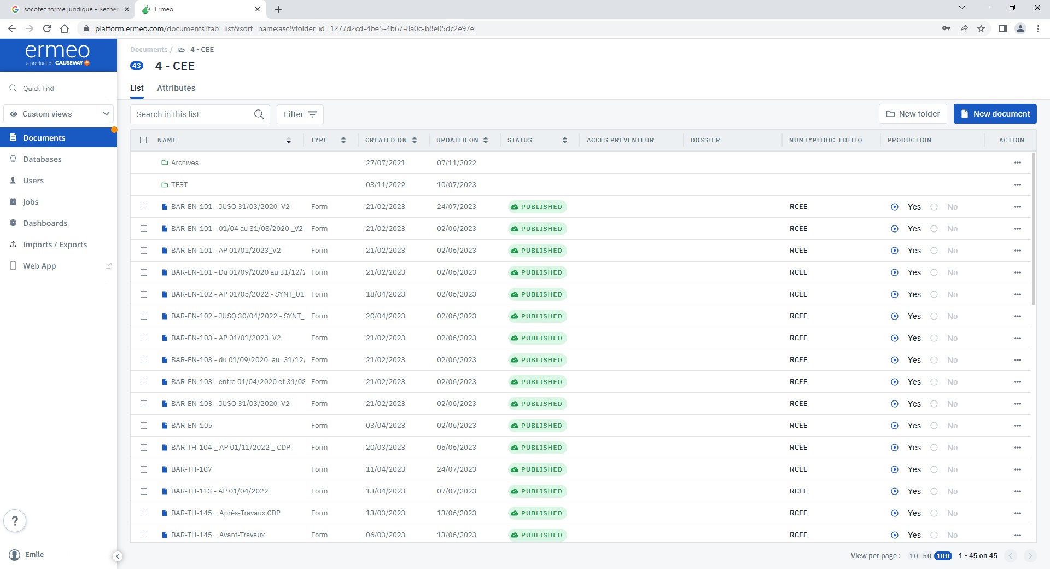Open action menu for BAR-TH-107 row
The height and width of the screenshot is (569, 1050).
1017,469
